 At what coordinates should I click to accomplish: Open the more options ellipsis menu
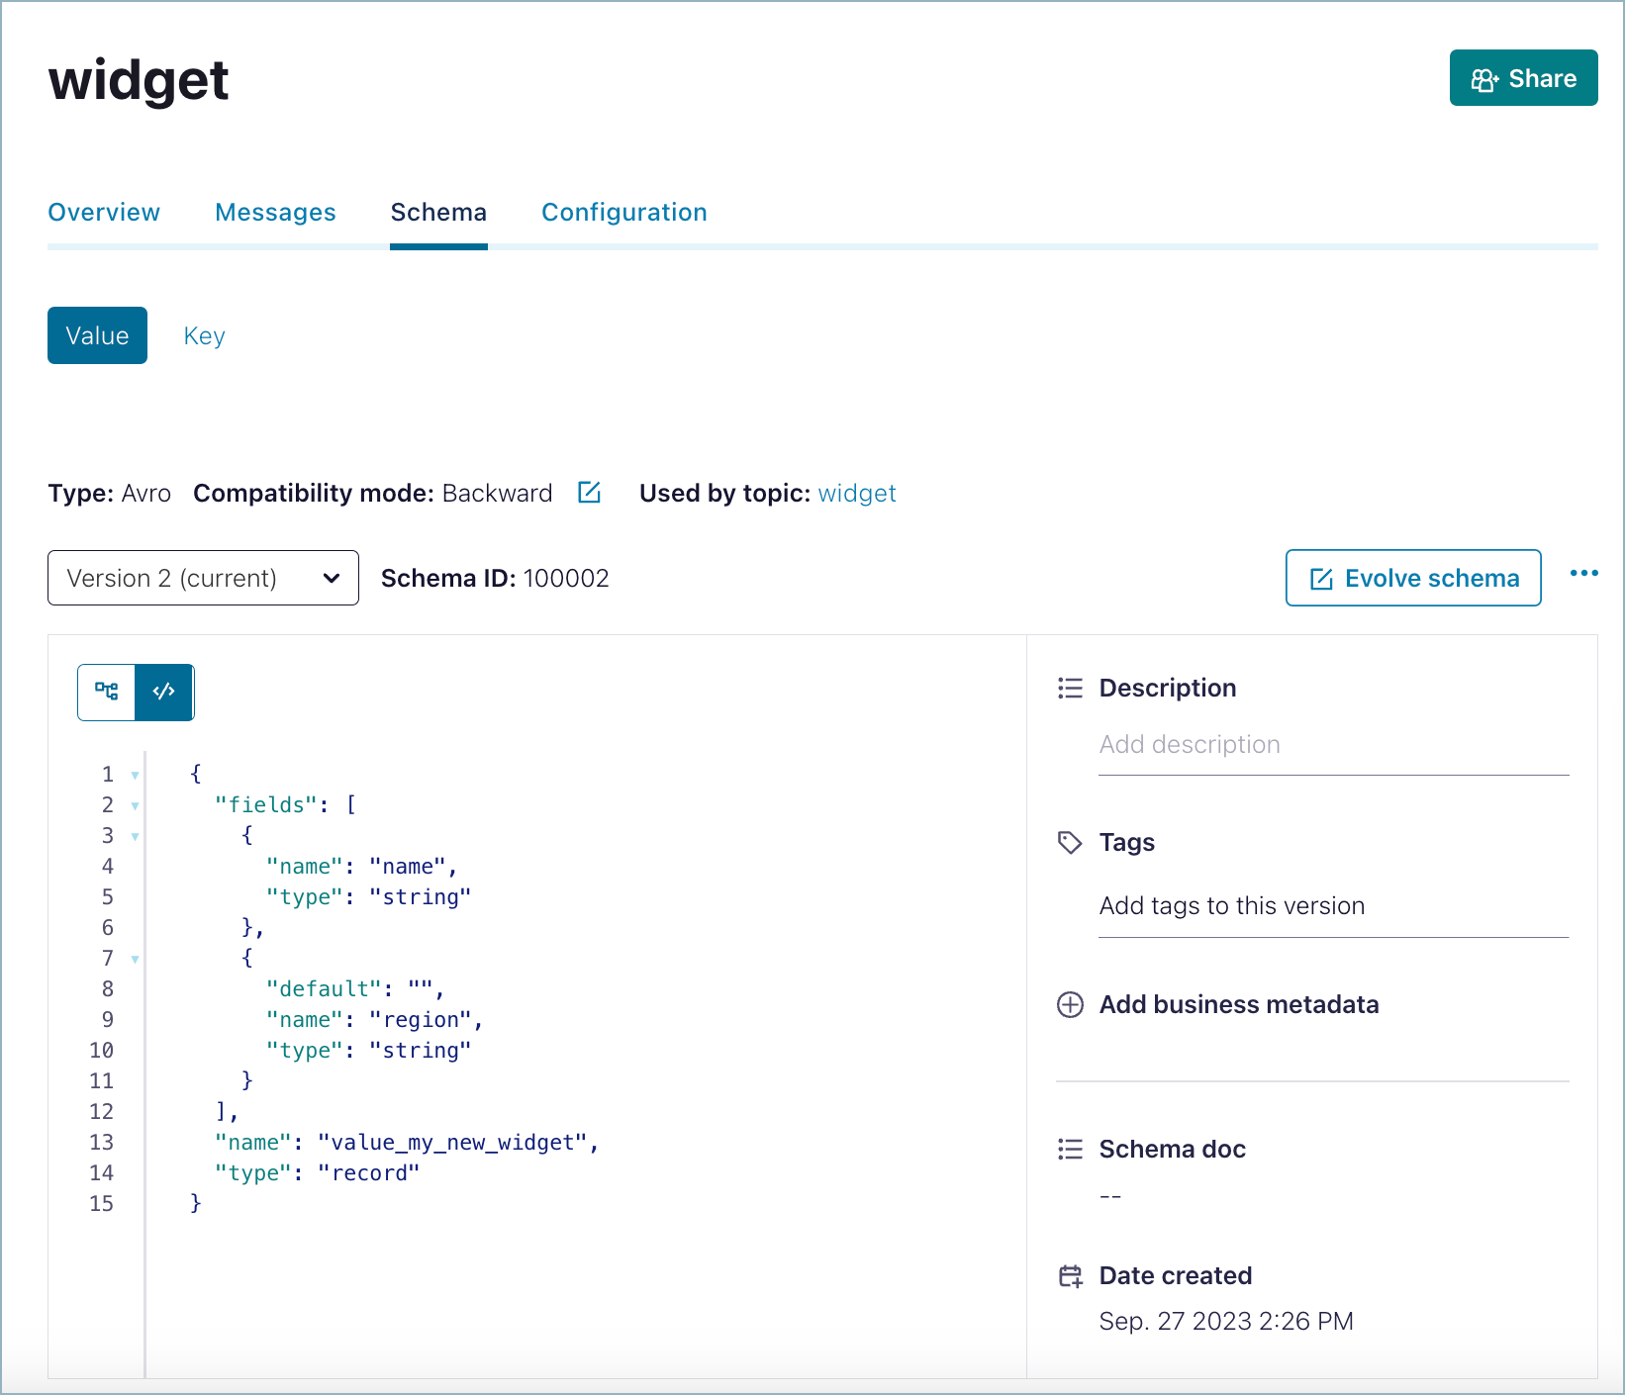tap(1584, 574)
